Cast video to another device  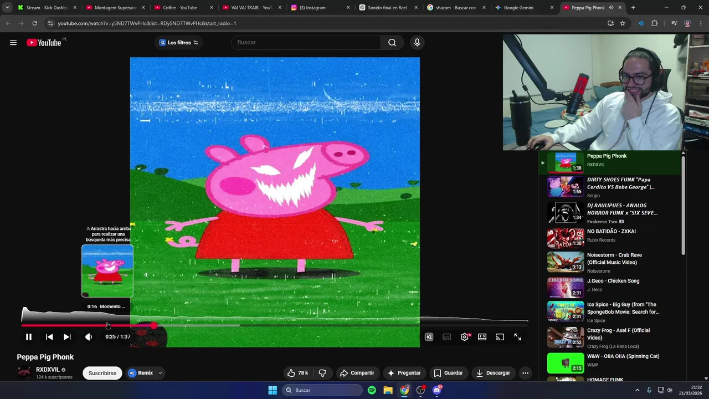[x=500, y=337]
